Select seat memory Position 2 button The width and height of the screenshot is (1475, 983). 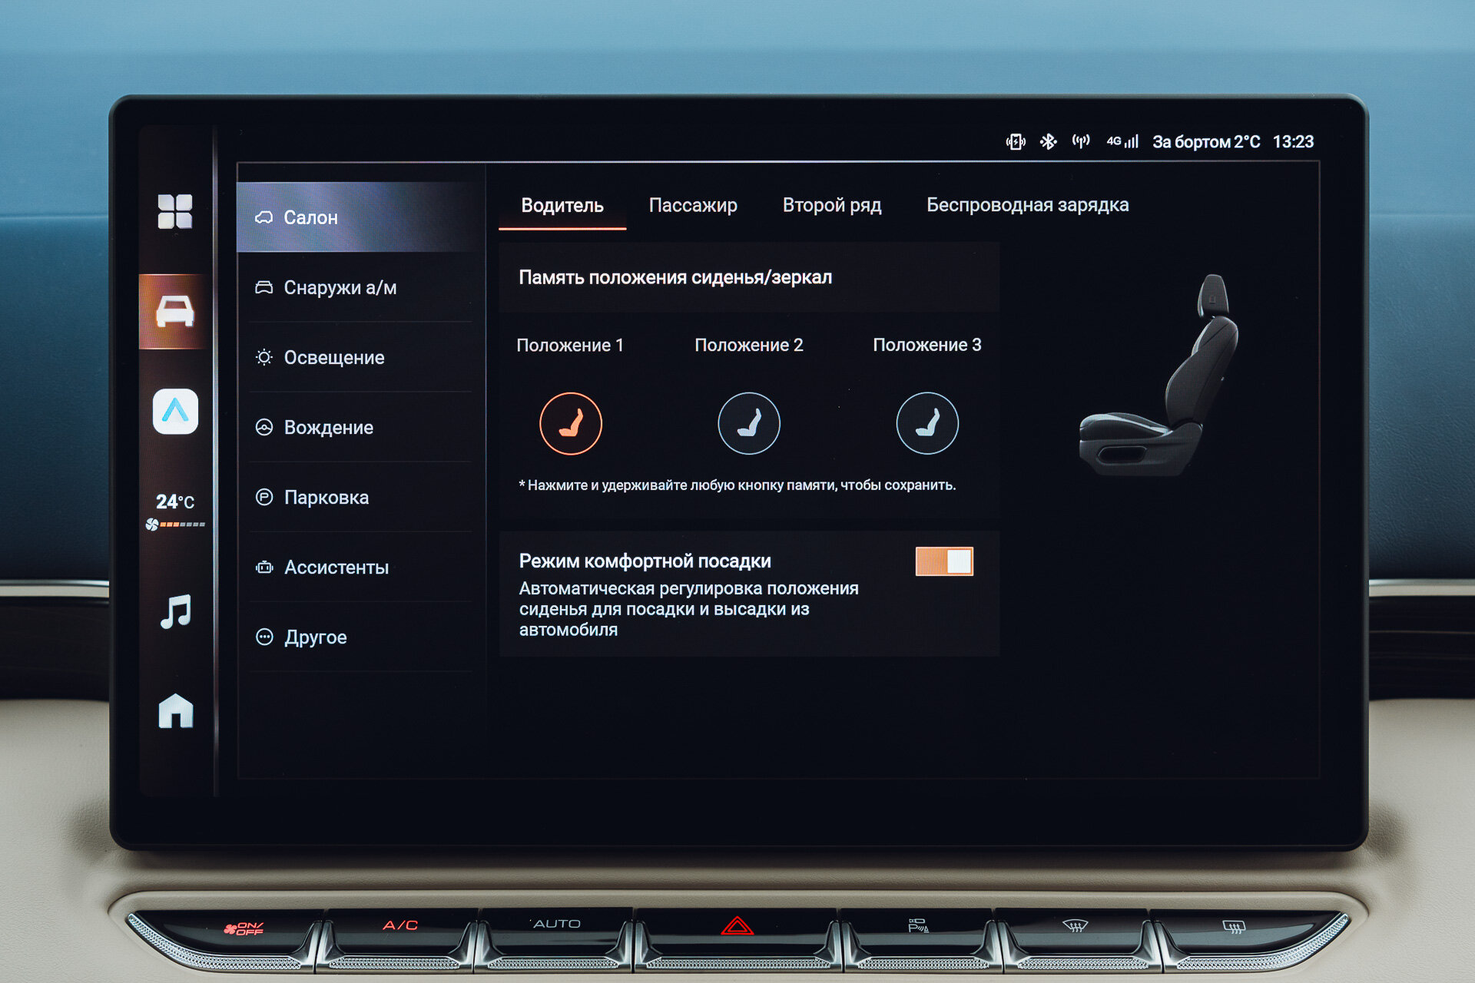(748, 423)
